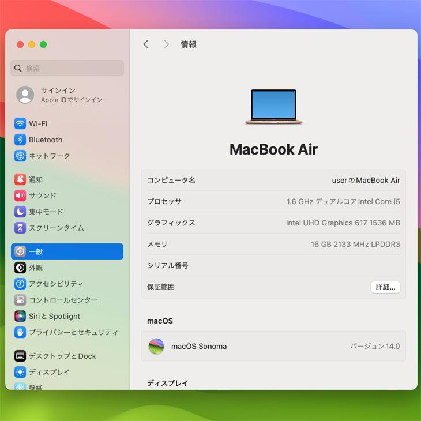
Task: Open 外観 settings pane
Action: click(36, 268)
